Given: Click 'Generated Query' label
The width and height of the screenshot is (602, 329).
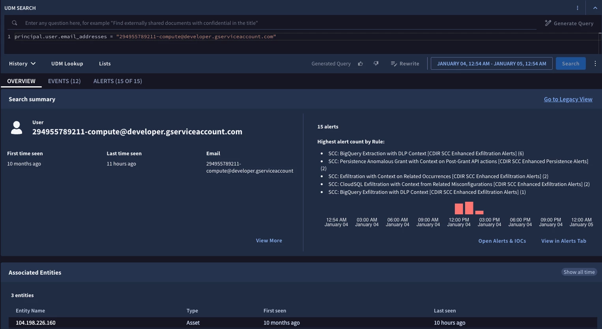Looking at the screenshot, I should (331, 63).
